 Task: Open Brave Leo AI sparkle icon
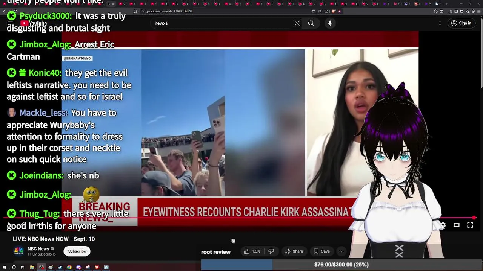pos(468,11)
